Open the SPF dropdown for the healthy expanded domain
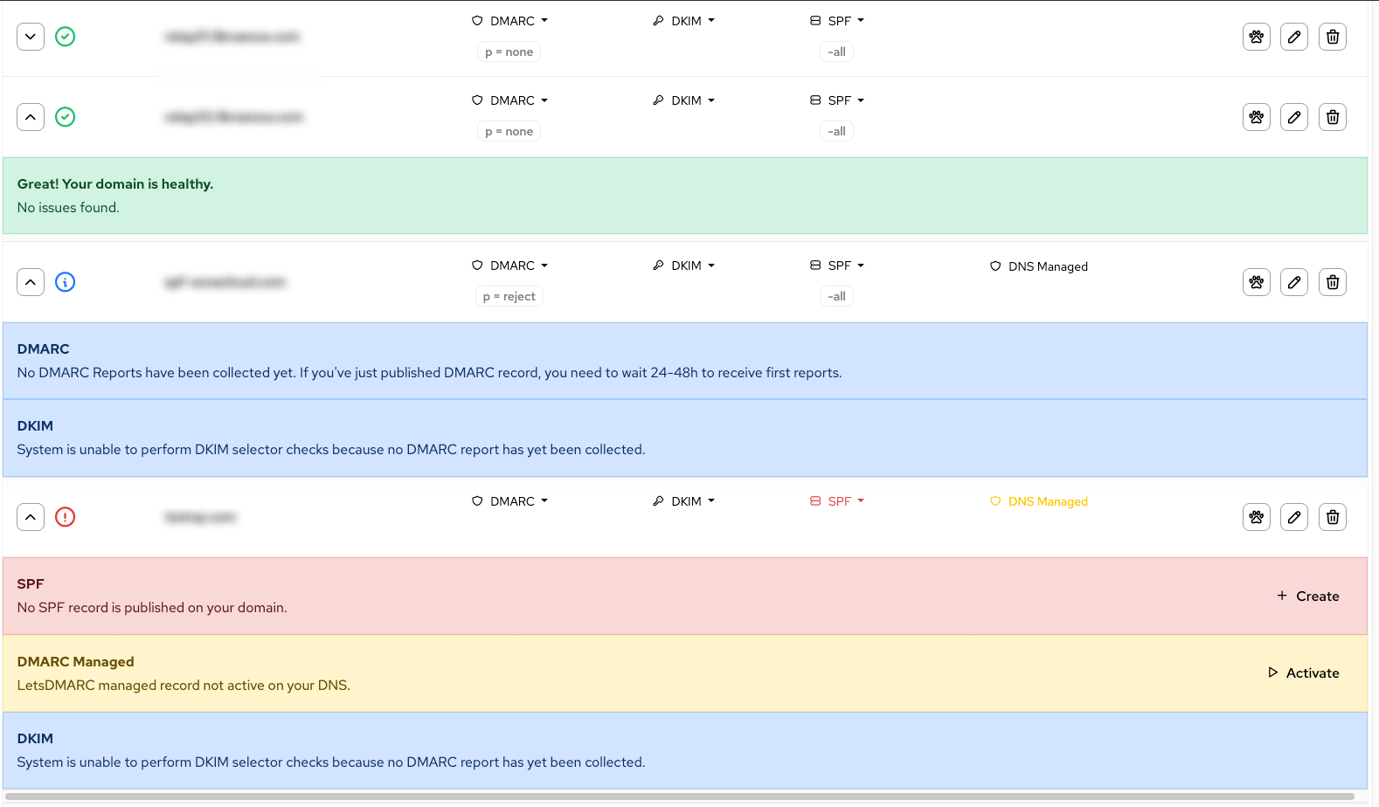1379x807 pixels. coord(837,100)
